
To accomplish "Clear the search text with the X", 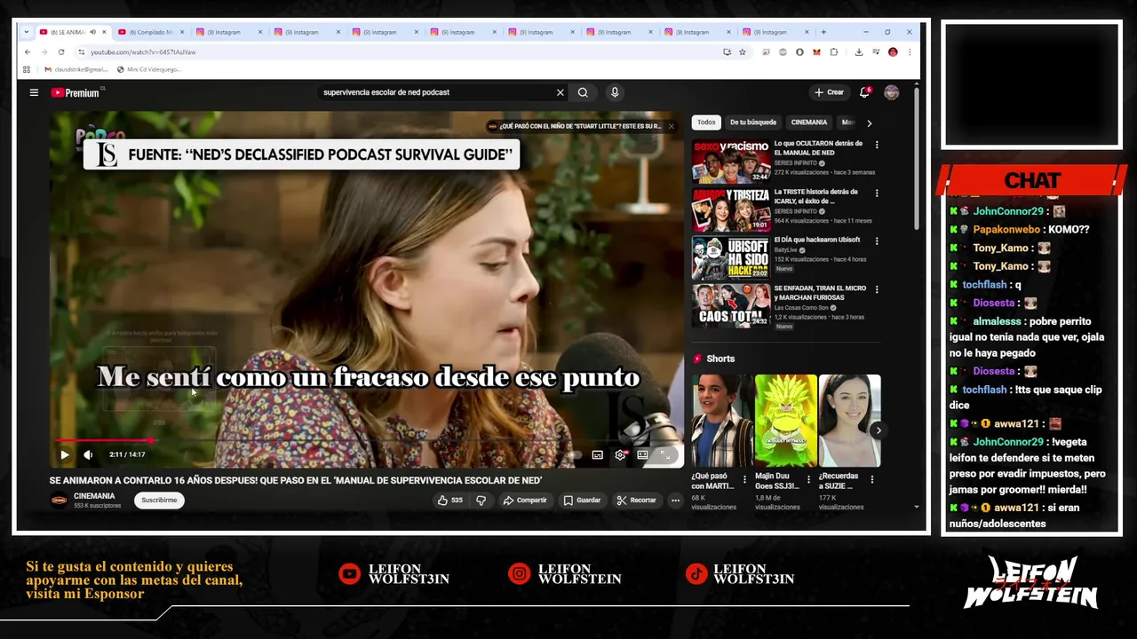I will 561,92.
